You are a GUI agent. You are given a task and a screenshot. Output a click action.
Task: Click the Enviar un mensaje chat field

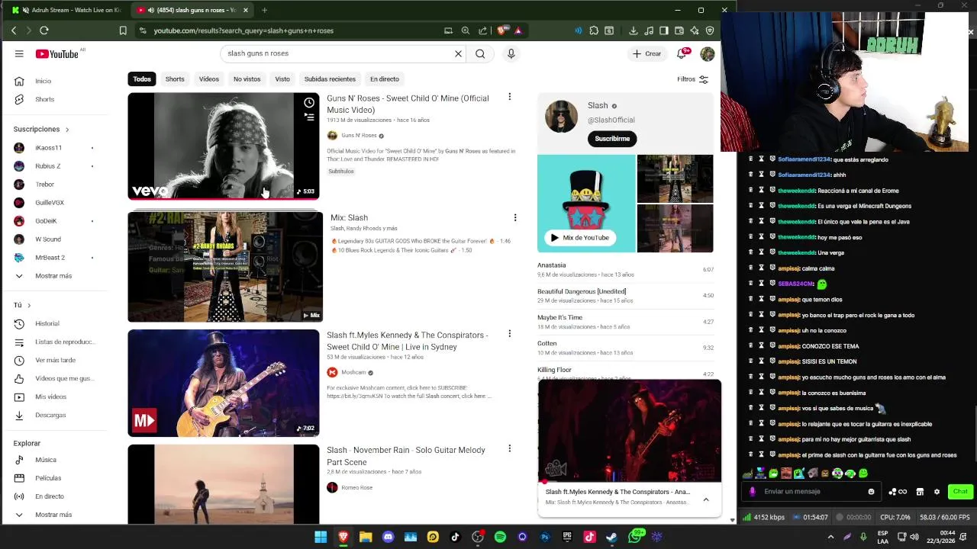pos(813,492)
